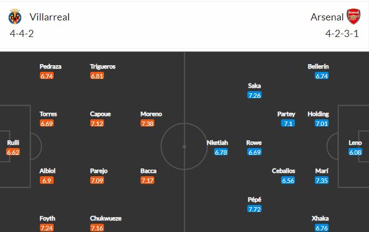Click Nketiah's 6.78 rating badge
Image resolution: width=369 pixels, height=232 pixels.
(x=221, y=152)
